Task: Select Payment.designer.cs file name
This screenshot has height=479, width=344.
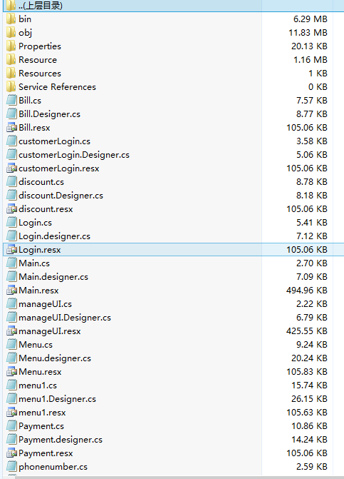Action: (61, 439)
